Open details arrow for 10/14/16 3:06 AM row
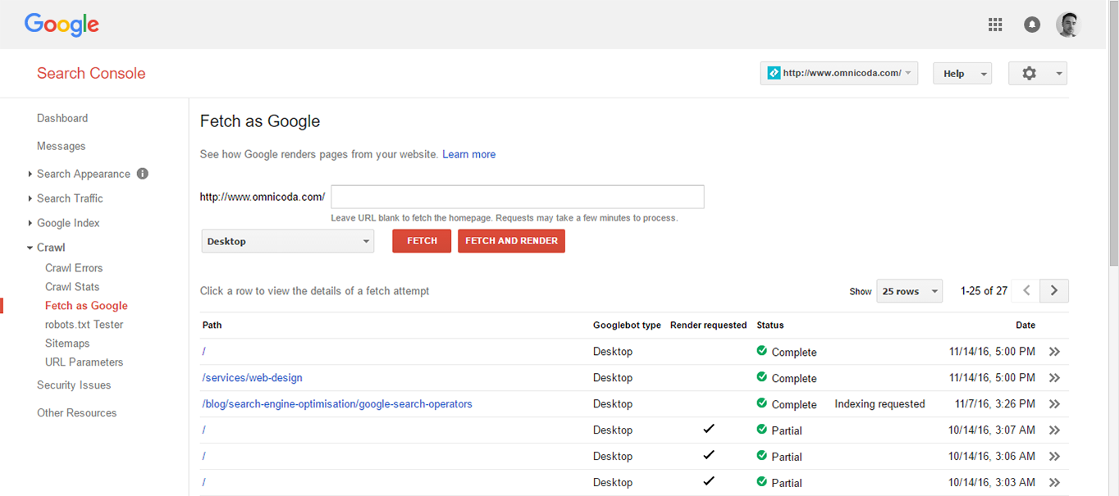 click(1055, 457)
